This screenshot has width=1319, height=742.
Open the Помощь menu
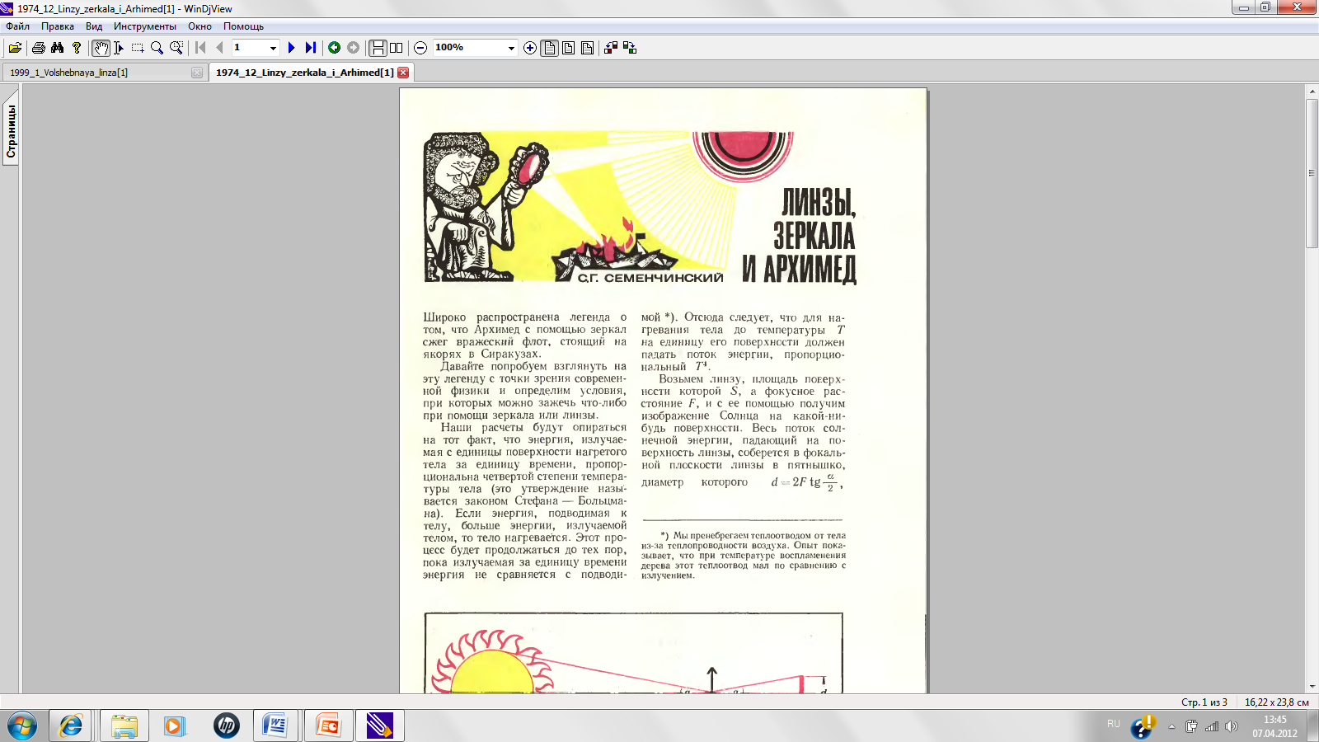243,26
